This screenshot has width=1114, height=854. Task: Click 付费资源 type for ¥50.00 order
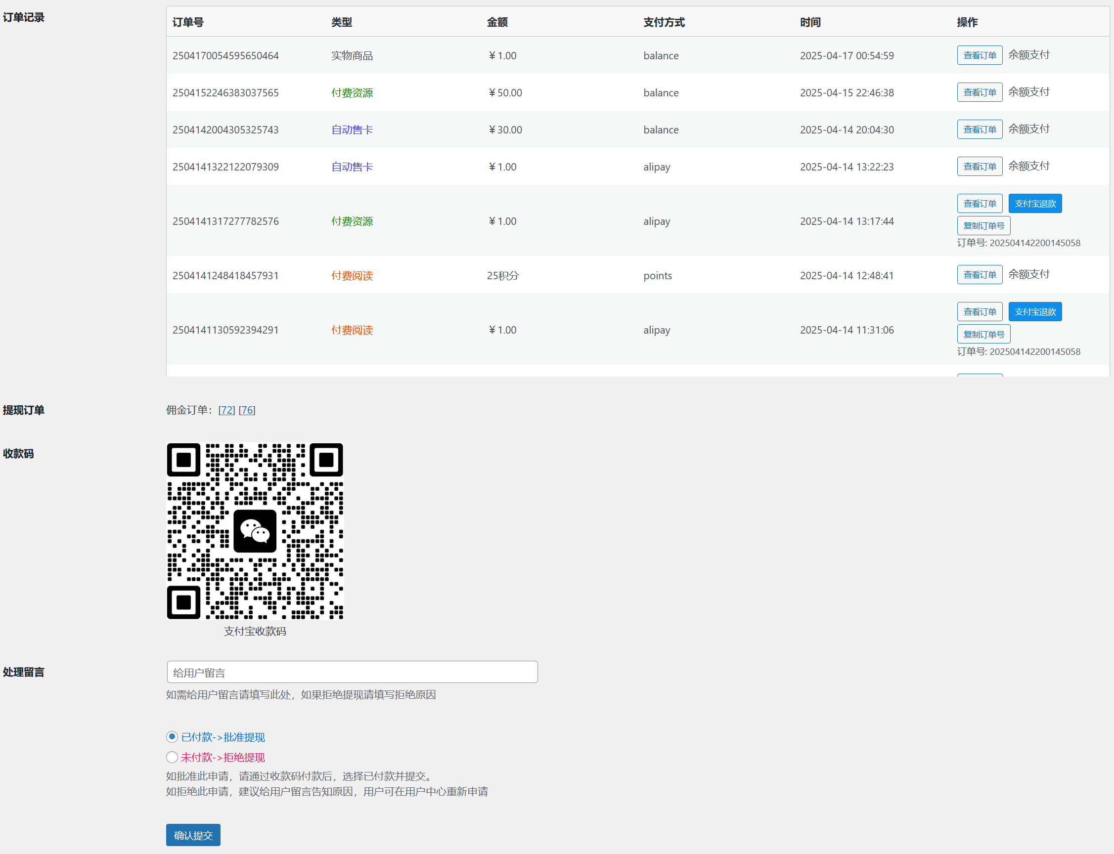tap(352, 92)
